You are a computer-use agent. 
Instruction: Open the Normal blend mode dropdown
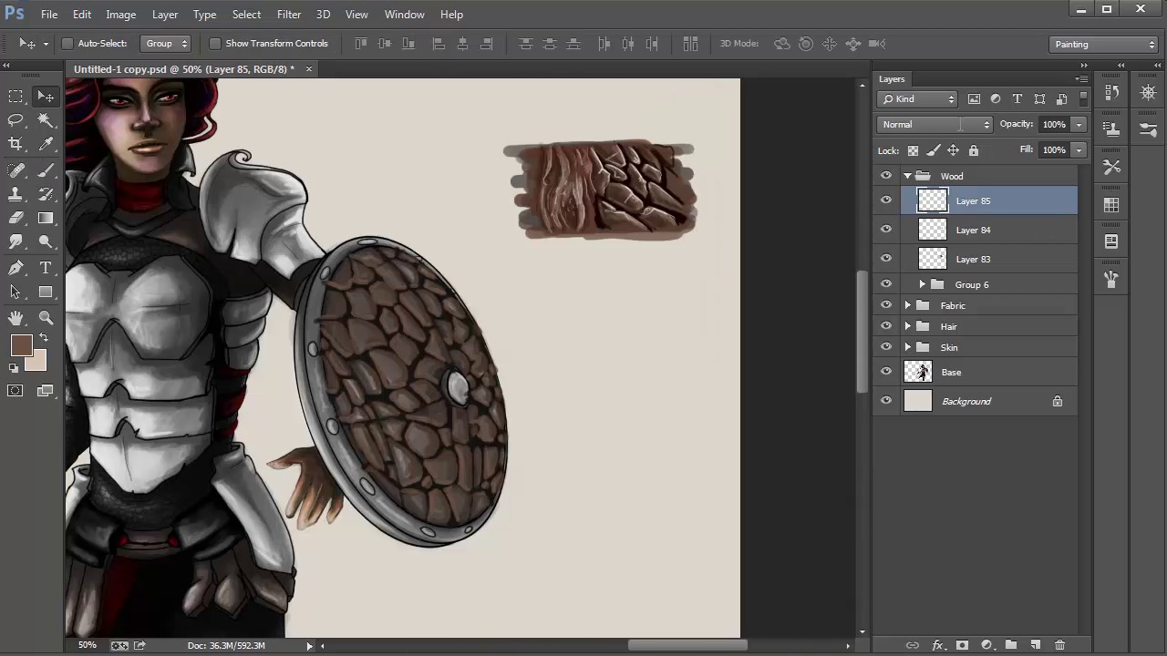pyautogui.click(x=935, y=125)
